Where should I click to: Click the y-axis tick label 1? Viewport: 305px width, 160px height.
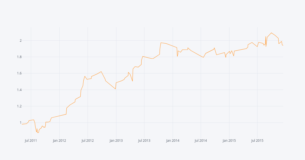pyautogui.click(x=20, y=123)
